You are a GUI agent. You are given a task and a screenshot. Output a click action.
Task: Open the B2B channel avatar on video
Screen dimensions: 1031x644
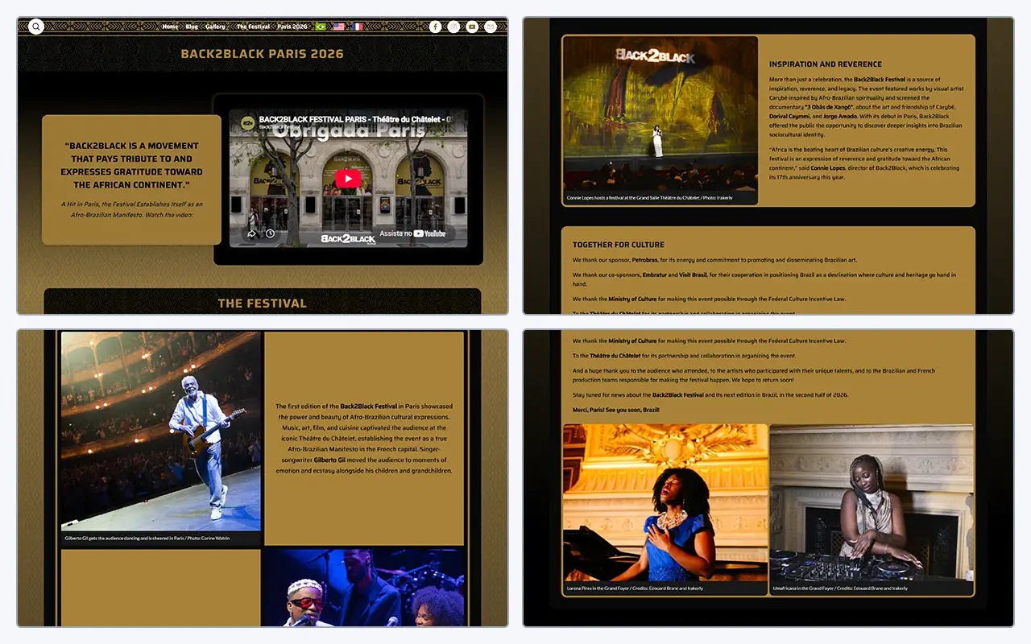click(247, 122)
